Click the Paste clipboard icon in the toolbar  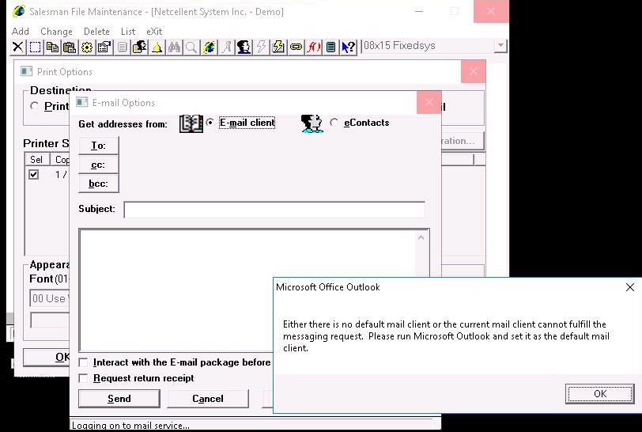(x=70, y=47)
